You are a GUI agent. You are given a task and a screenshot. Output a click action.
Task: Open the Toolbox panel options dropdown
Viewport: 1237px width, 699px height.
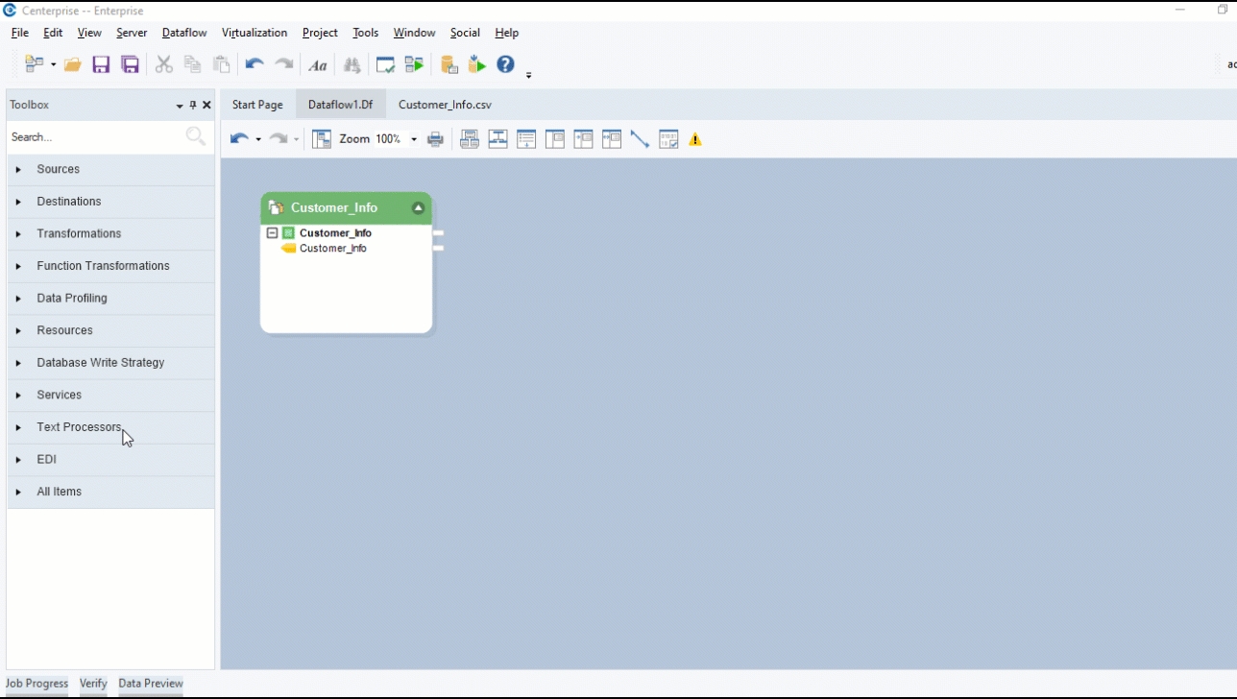180,106
